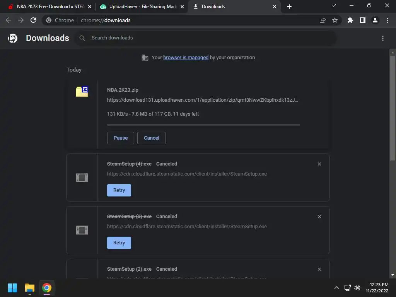Click the NBA.2K23.zip file name
396x297 pixels.
point(123,90)
